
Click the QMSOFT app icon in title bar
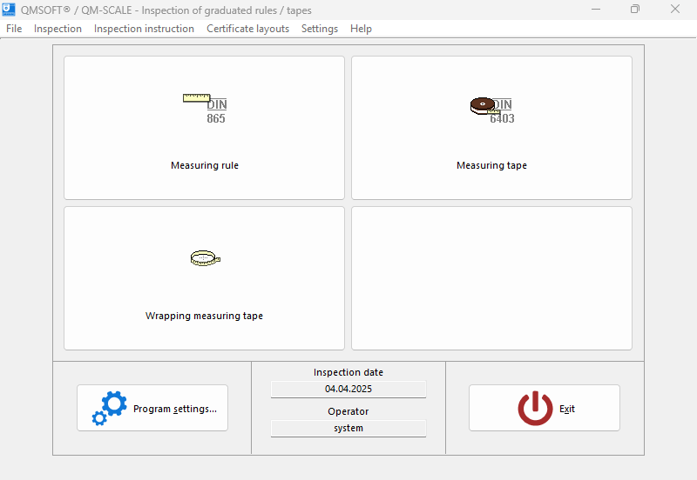coord(9,10)
